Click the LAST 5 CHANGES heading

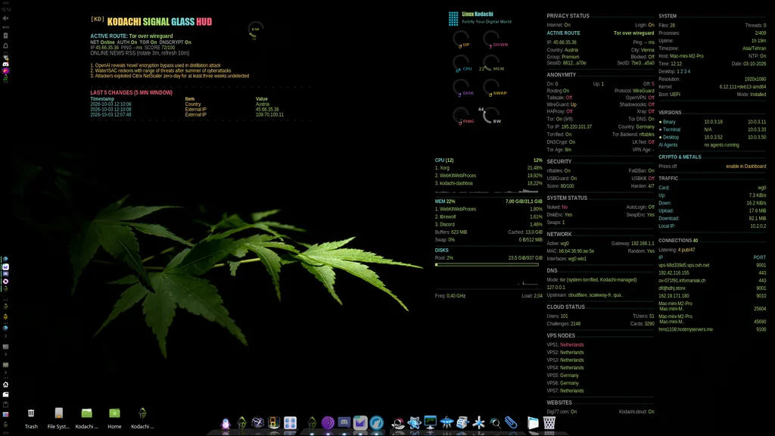[x=131, y=92]
